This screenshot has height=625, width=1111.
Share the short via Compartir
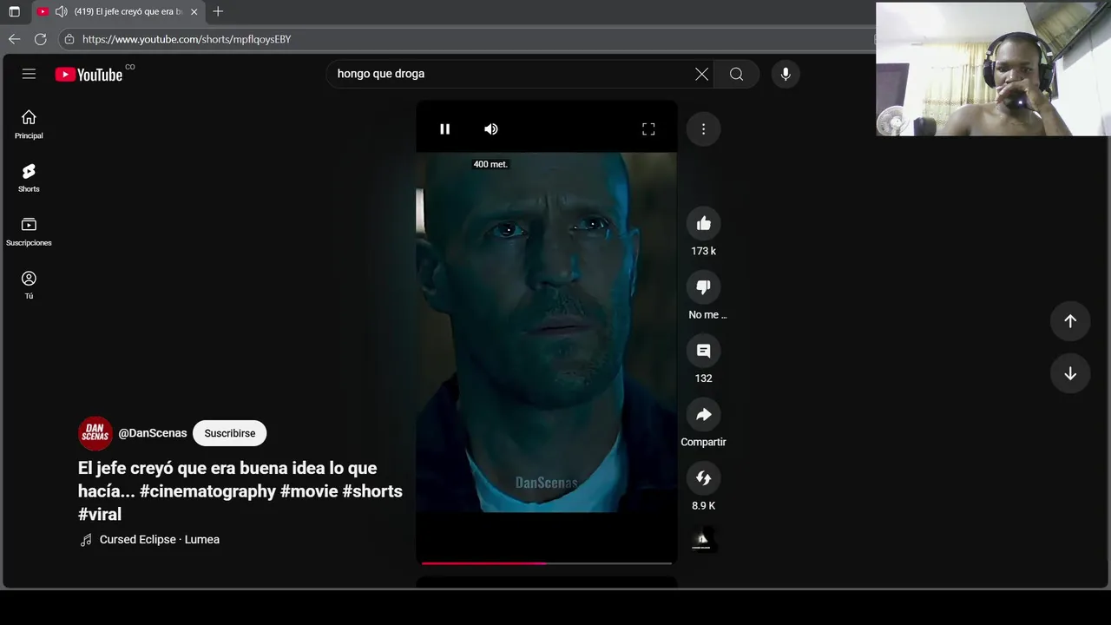point(703,415)
